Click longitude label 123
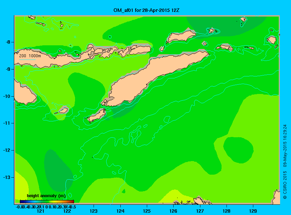This screenshot has width=291, height=215. click(x=94, y=211)
